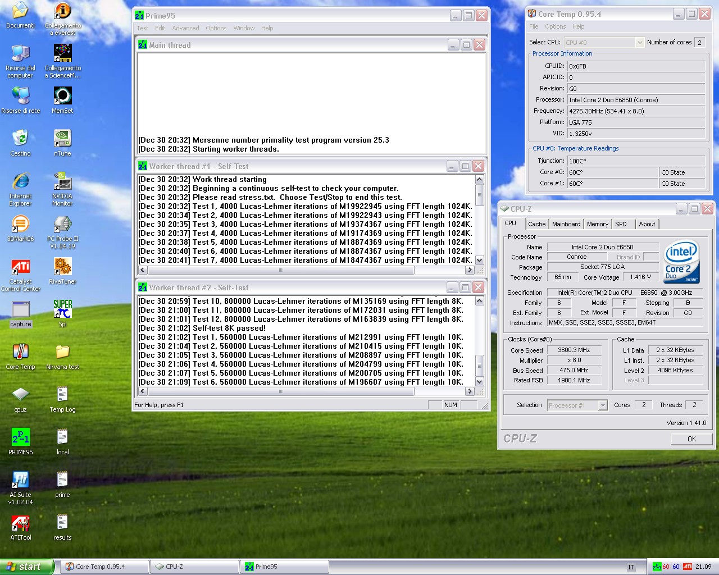Activate Prime95 taskbar button
The image size is (719, 575).
pos(285,567)
